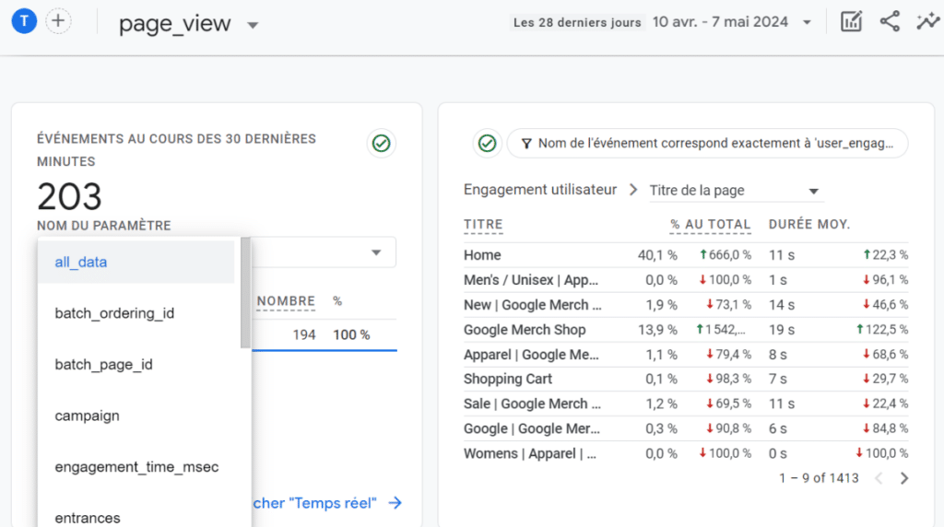Open the customize report chart icon
Viewport: 944px width, 527px height.
coord(851,22)
